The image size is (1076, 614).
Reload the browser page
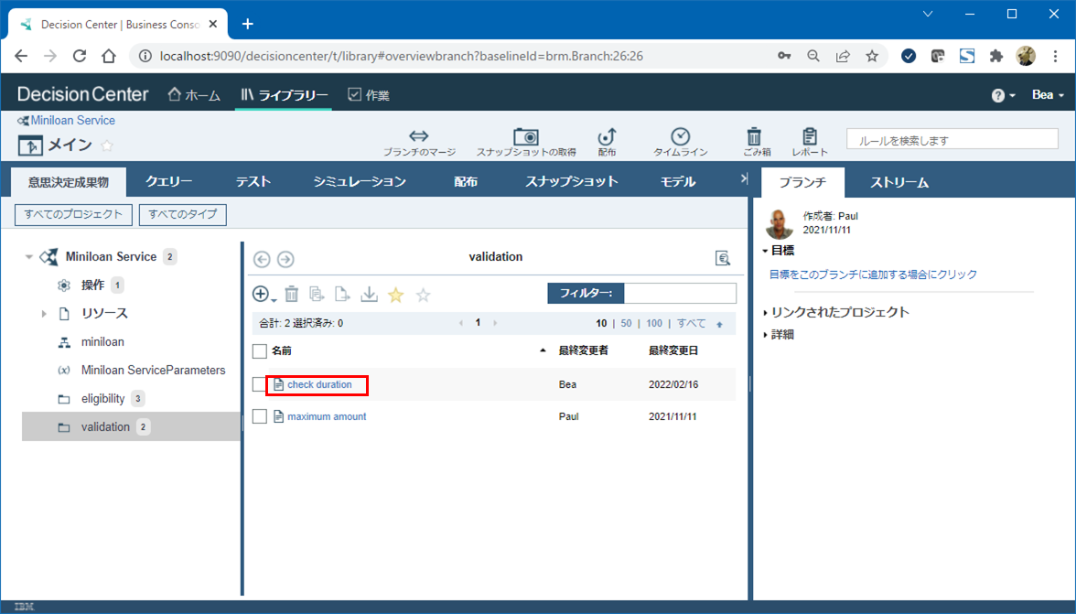tap(80, 56)
